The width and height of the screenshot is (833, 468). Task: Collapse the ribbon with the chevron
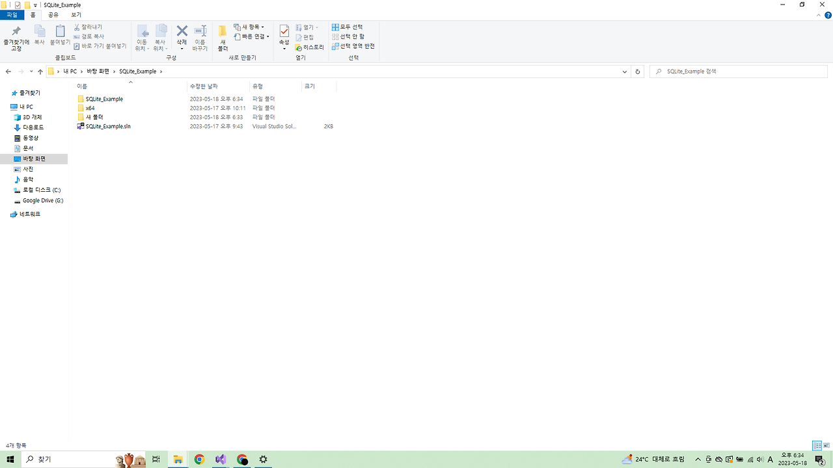tap(819, 15)
